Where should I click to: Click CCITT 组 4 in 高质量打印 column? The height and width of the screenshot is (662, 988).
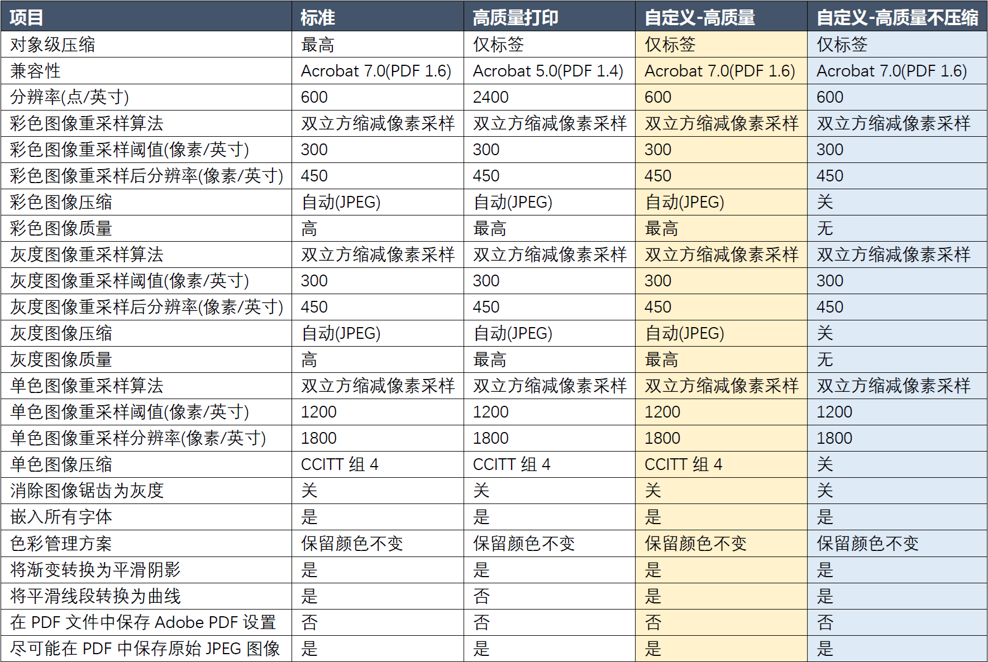click(512, 464)
